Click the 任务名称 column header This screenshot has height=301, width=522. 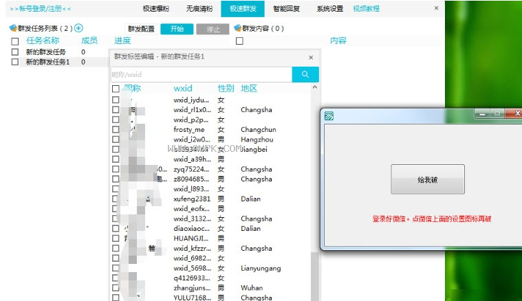43,41
